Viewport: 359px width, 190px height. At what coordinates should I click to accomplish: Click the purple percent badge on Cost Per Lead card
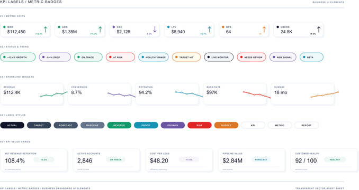(189, 159)
